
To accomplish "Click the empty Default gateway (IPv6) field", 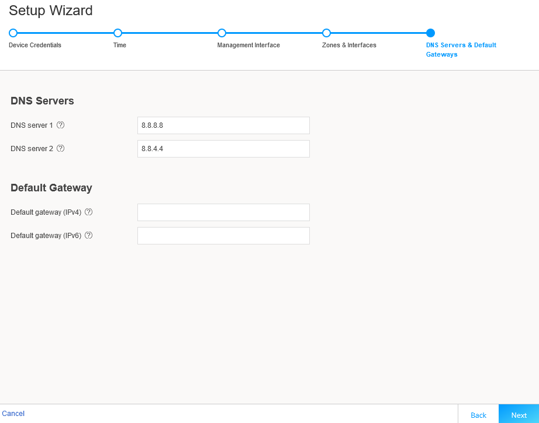I will pos(223,235).
